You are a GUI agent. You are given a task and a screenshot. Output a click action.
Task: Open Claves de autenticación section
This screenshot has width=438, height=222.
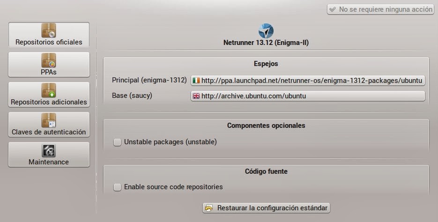(49, 124)
